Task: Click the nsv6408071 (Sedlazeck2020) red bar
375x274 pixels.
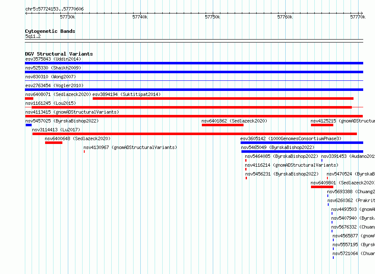Action: [x=29, y=98]
